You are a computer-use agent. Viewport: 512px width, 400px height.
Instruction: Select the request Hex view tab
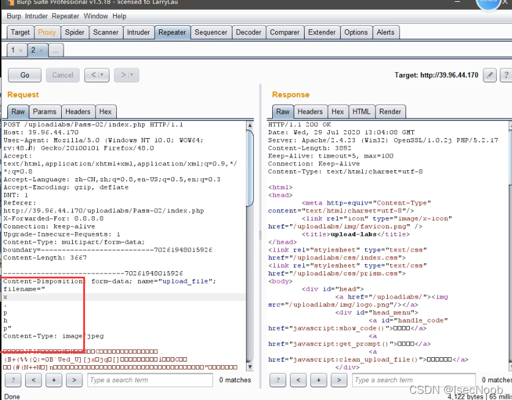coord(105,112)
